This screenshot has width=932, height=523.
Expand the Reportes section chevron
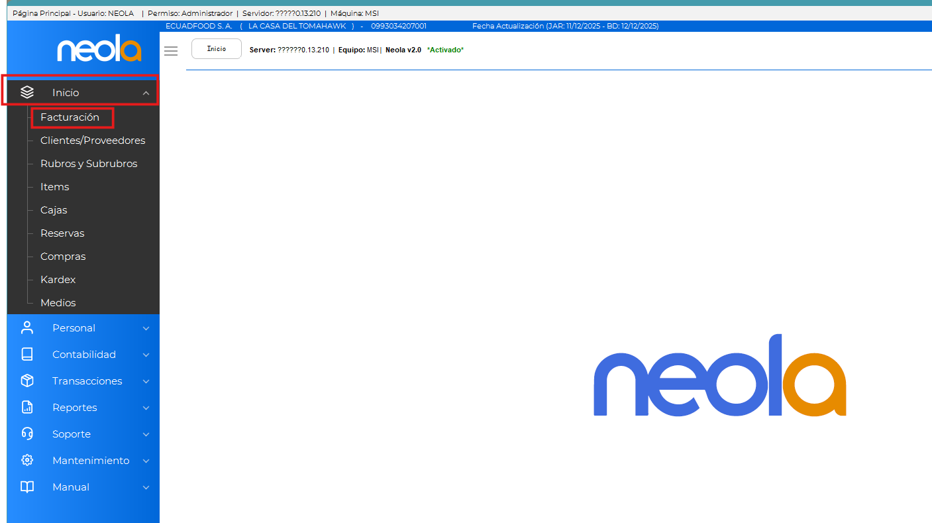tap(146, 408)
